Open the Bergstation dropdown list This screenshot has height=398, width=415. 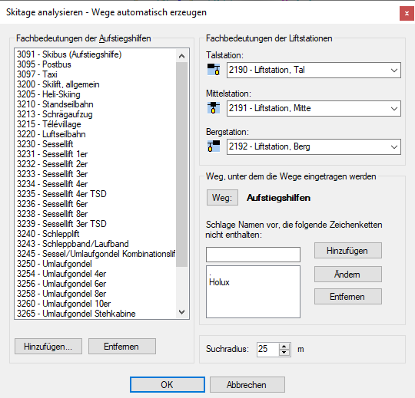(x=393, y=146)
